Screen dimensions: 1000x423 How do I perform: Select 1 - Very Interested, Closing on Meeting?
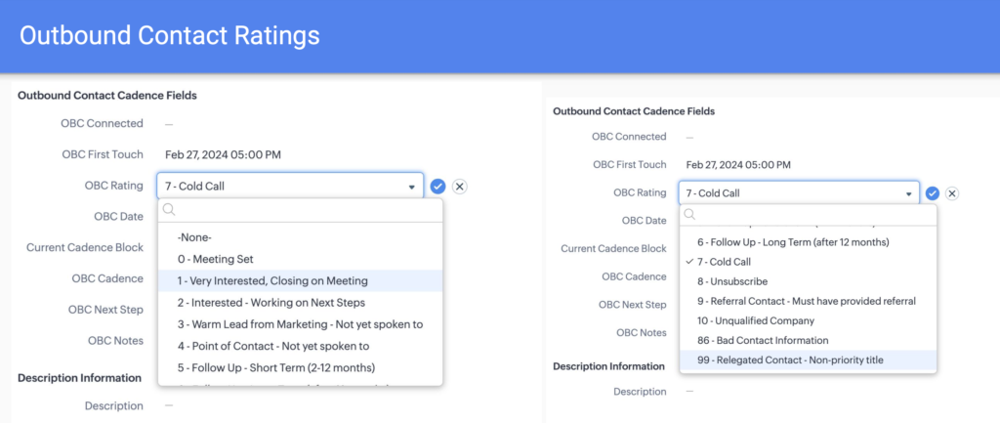[272, 280]
